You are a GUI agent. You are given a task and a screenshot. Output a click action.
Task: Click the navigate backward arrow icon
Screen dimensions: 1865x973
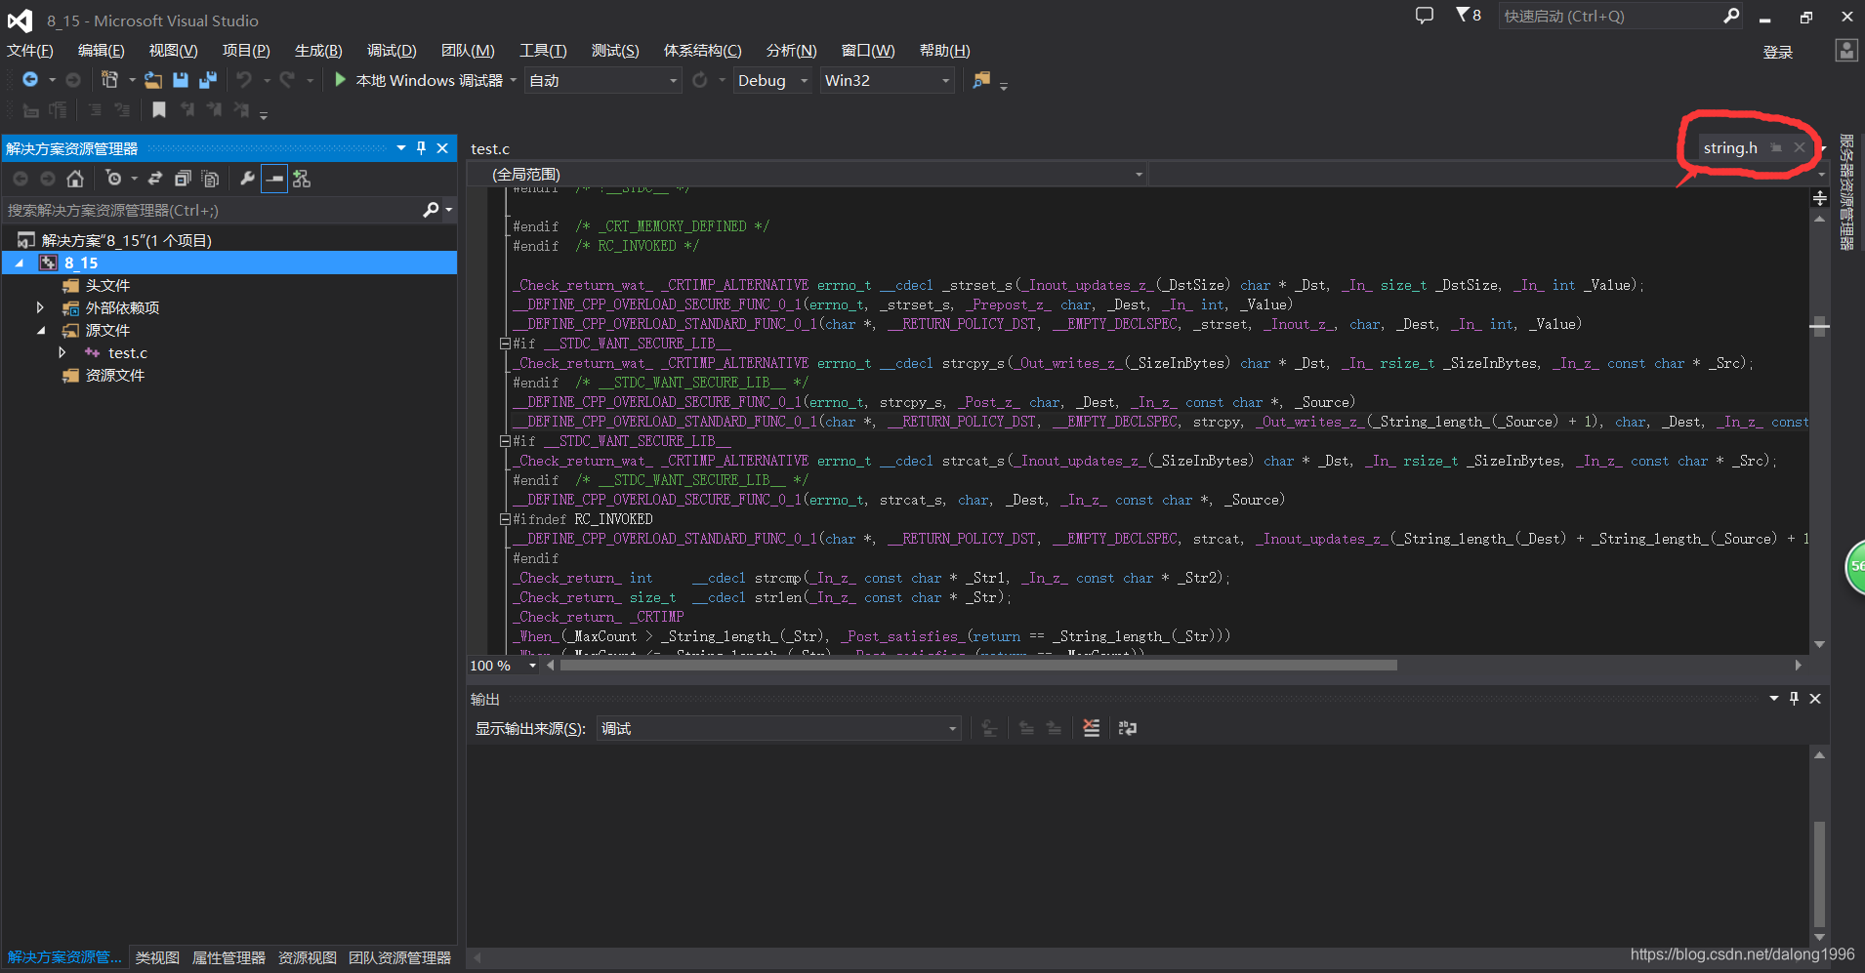[30, 80]
